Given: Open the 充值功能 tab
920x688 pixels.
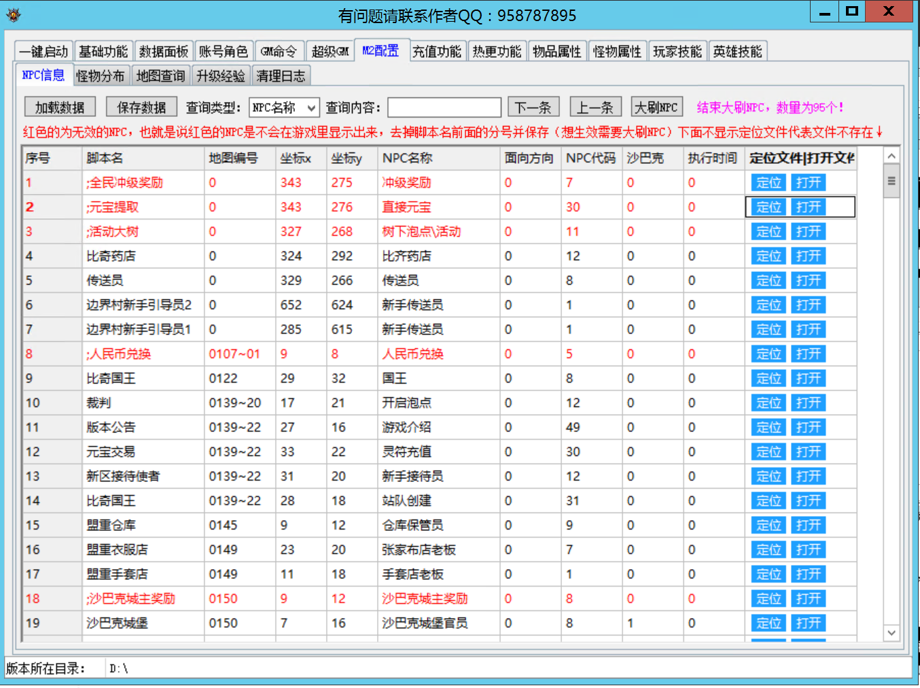Looking at the screenshot, I should tap(437, 52).
